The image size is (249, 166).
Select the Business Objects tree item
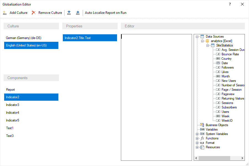tap(217, 125)
